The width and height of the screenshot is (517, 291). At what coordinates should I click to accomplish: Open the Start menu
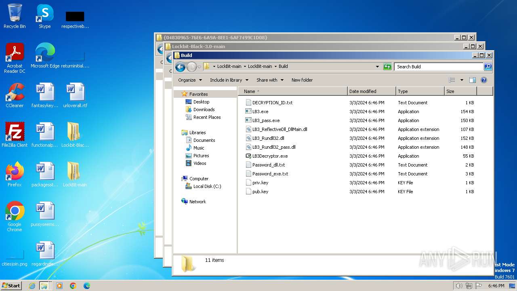(11, 285)
